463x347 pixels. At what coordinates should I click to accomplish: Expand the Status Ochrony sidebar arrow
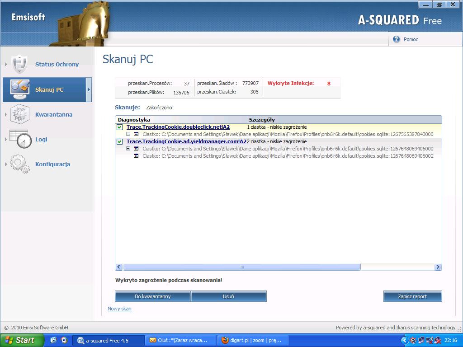[6, 64]
